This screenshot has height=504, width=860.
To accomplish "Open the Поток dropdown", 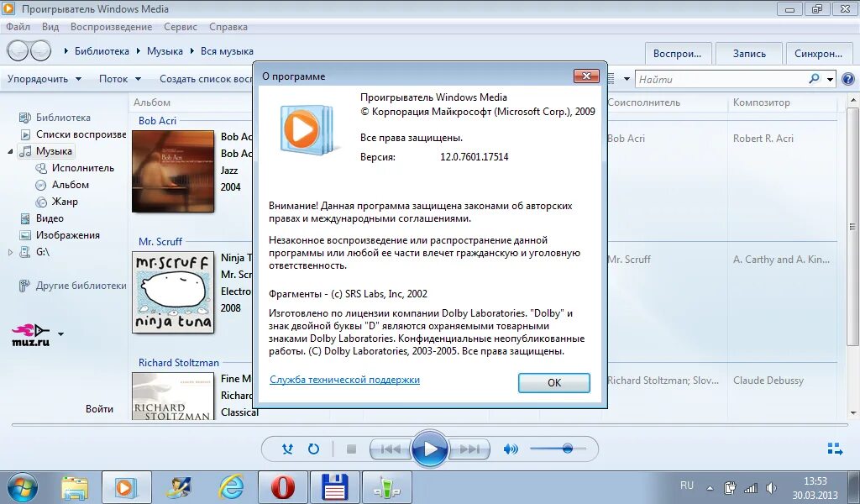I will (x=120, y=79).
